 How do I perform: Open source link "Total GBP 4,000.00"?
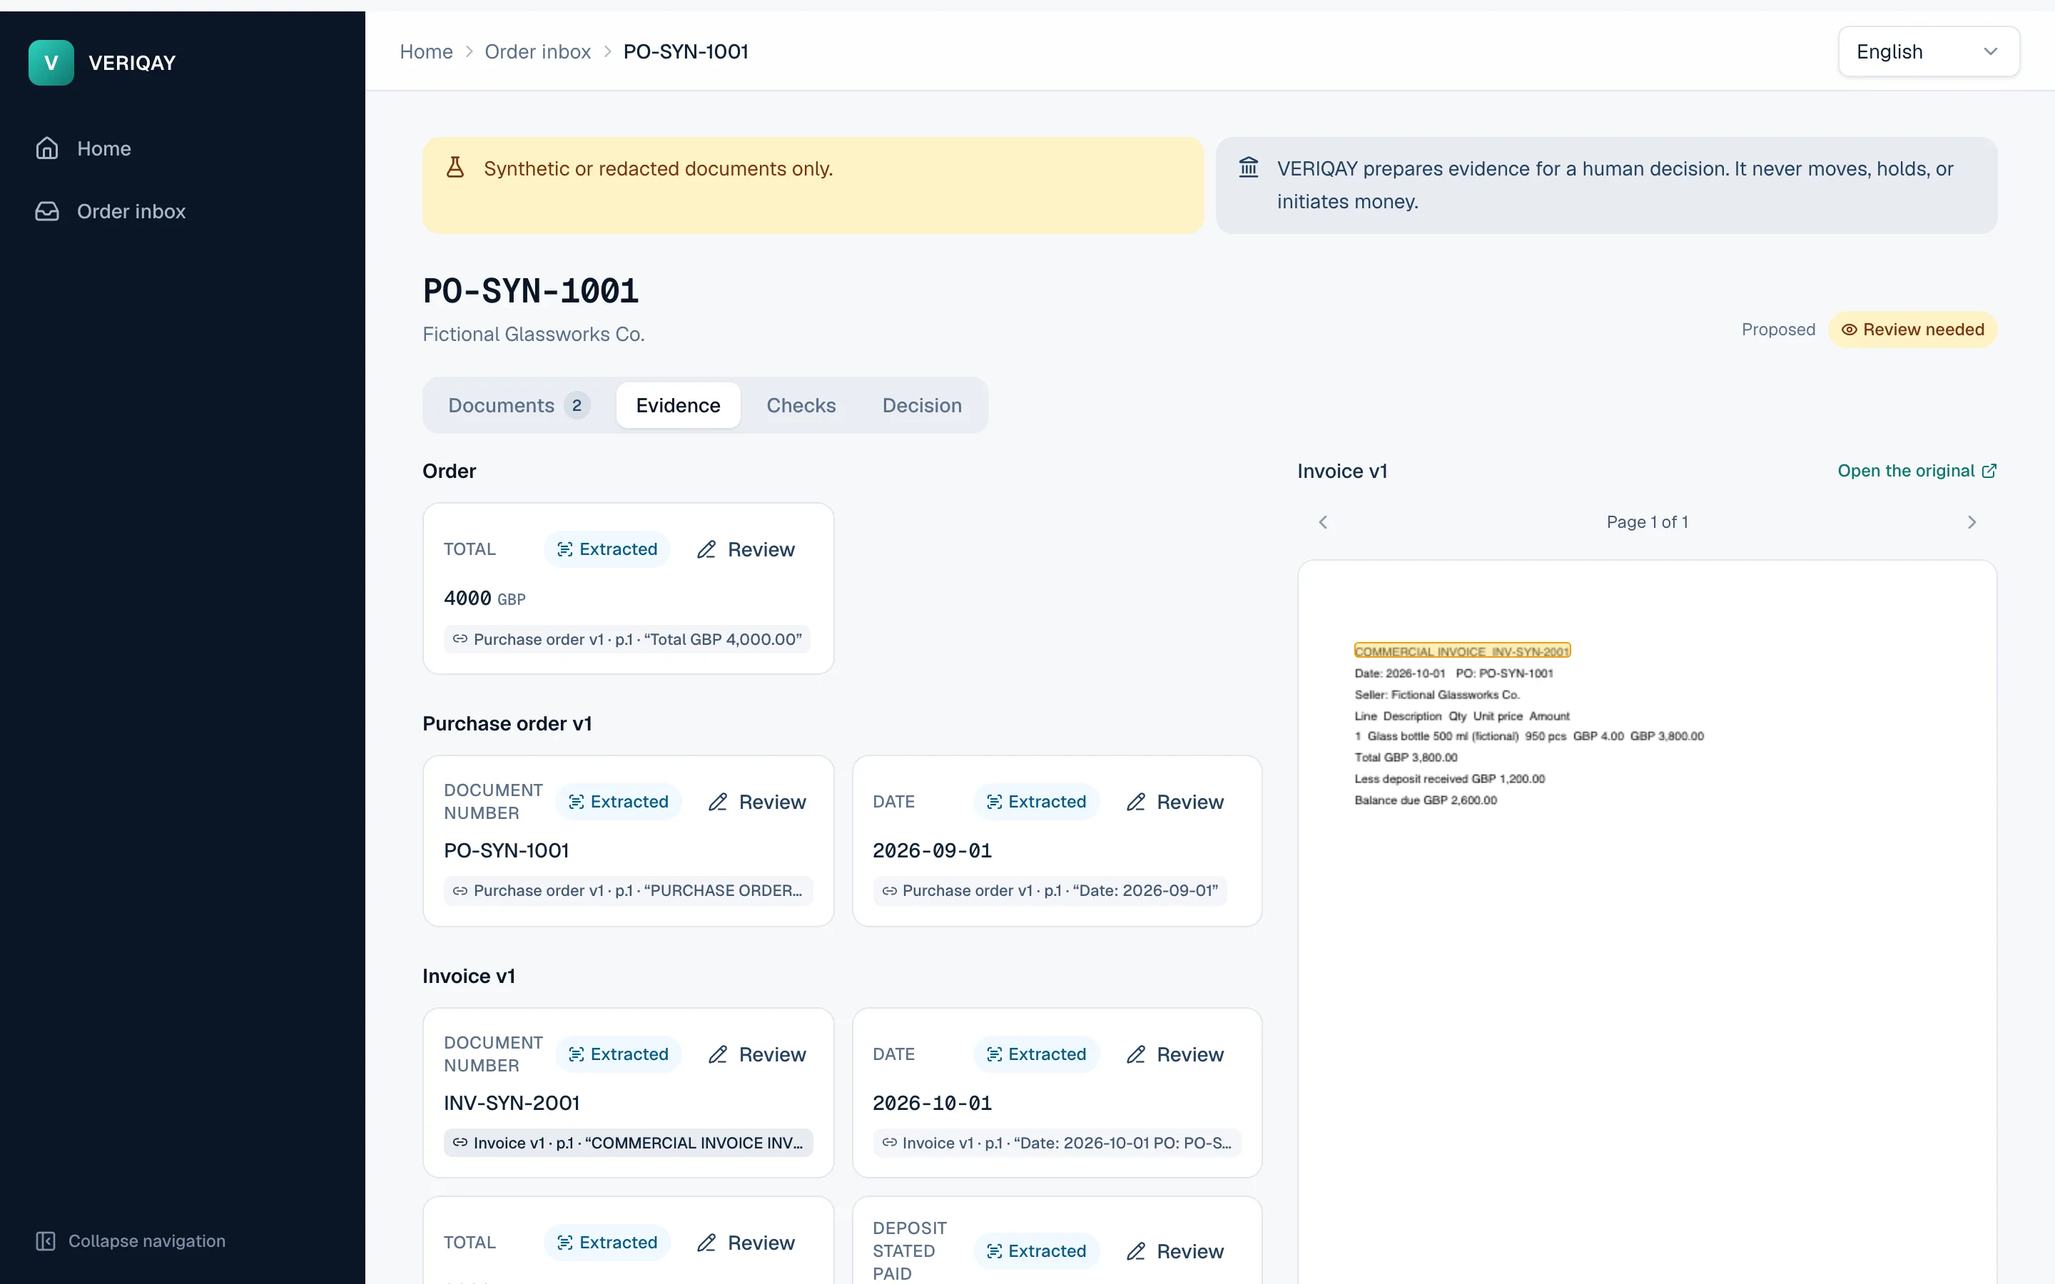click(626, 639)
